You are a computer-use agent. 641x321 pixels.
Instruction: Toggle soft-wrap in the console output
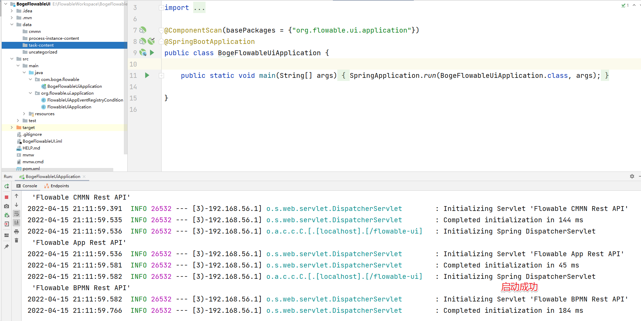point(16,214)
